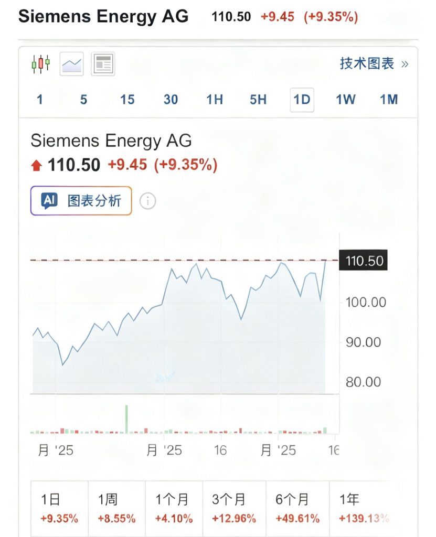This screenshot has height=537, width=436.
Task: Open 技术图表 technical chart link
Action: pos(367,64)
